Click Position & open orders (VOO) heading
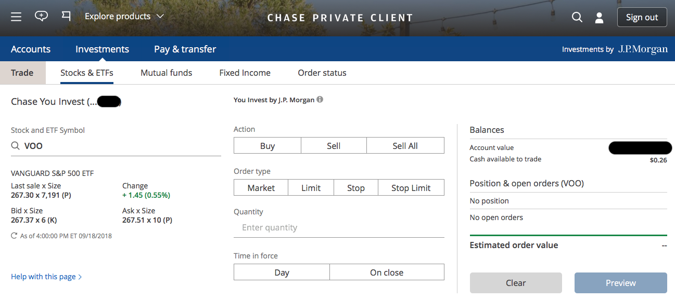This screenshot has height=300, width=675. (x=527, y=183)
